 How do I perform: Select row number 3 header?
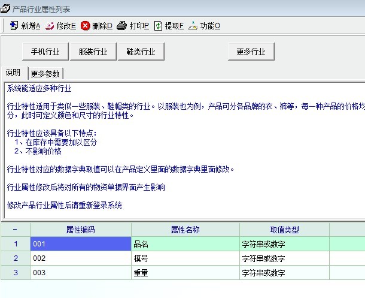click(15, 273)
